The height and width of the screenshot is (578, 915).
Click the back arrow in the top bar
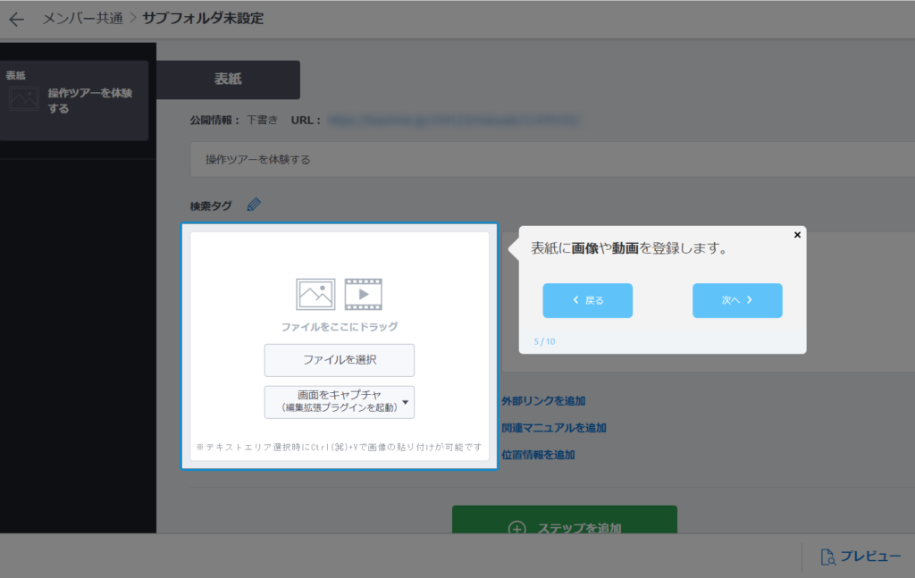click(x=16, y=17)
